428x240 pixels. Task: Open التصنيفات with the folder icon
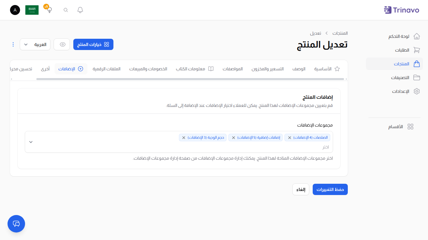click(417, 77)
